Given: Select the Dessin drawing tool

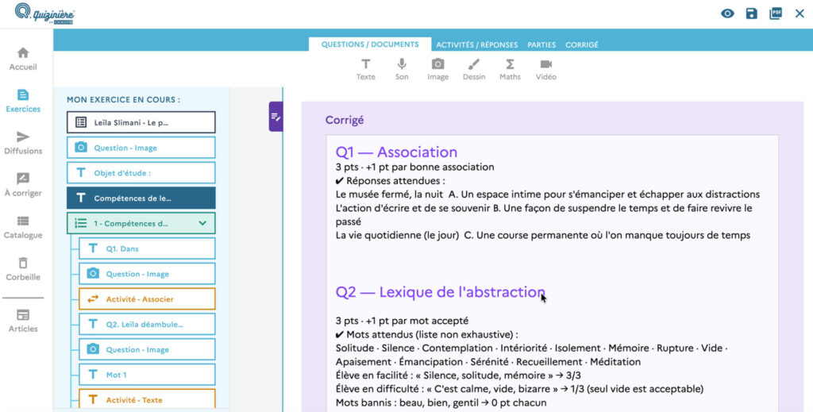Looking at the screenshot, I should (x=474, y=69).
